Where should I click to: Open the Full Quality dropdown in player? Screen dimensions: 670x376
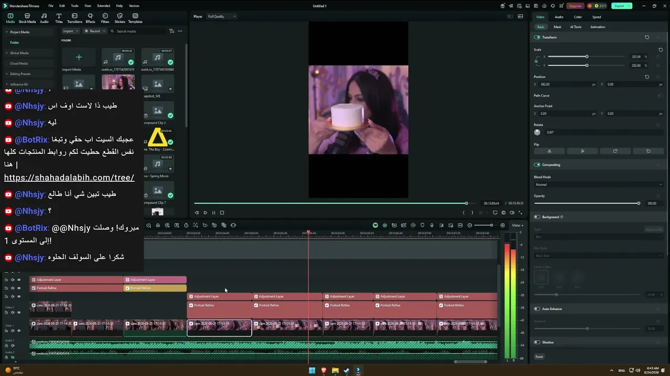222,17
